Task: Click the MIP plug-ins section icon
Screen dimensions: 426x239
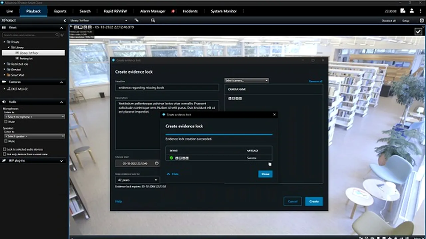Action: click(x=4, y=161)
